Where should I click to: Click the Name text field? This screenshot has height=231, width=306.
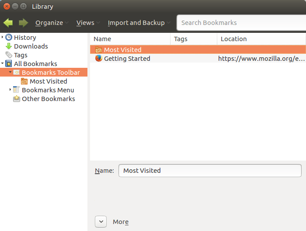(x=210, y=171)
